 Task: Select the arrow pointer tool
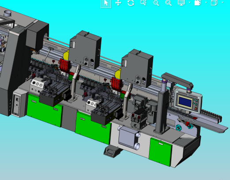click(x=106, y=3)
